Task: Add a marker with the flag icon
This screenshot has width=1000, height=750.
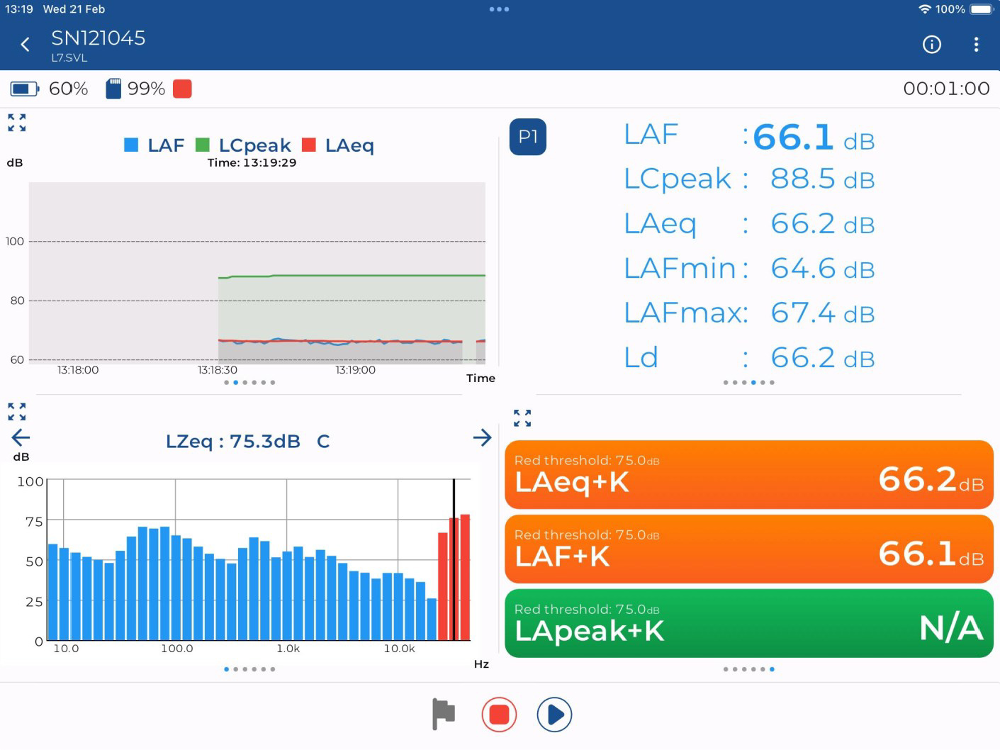Action: pyautogui.click(x=444, y=714)
